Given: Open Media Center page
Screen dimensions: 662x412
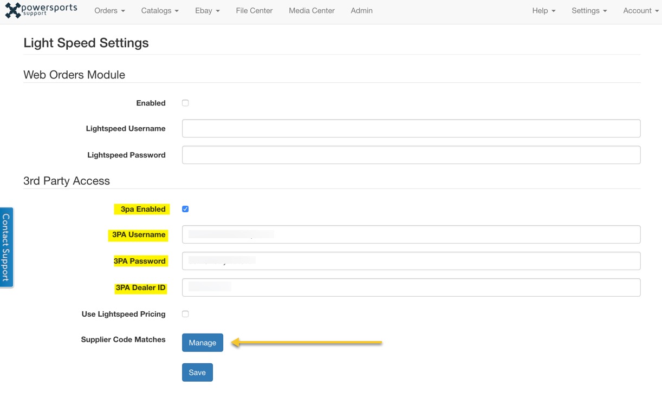Looking at the screenshot, I should point(311,10).
